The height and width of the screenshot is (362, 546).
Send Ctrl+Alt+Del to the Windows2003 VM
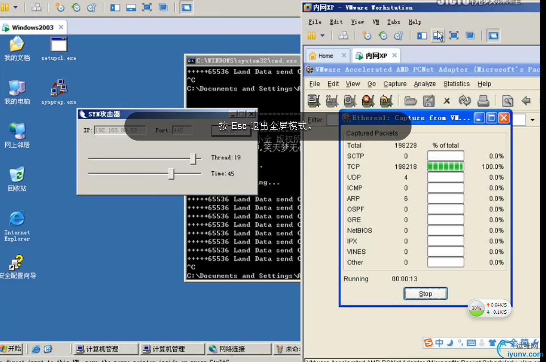36,7
